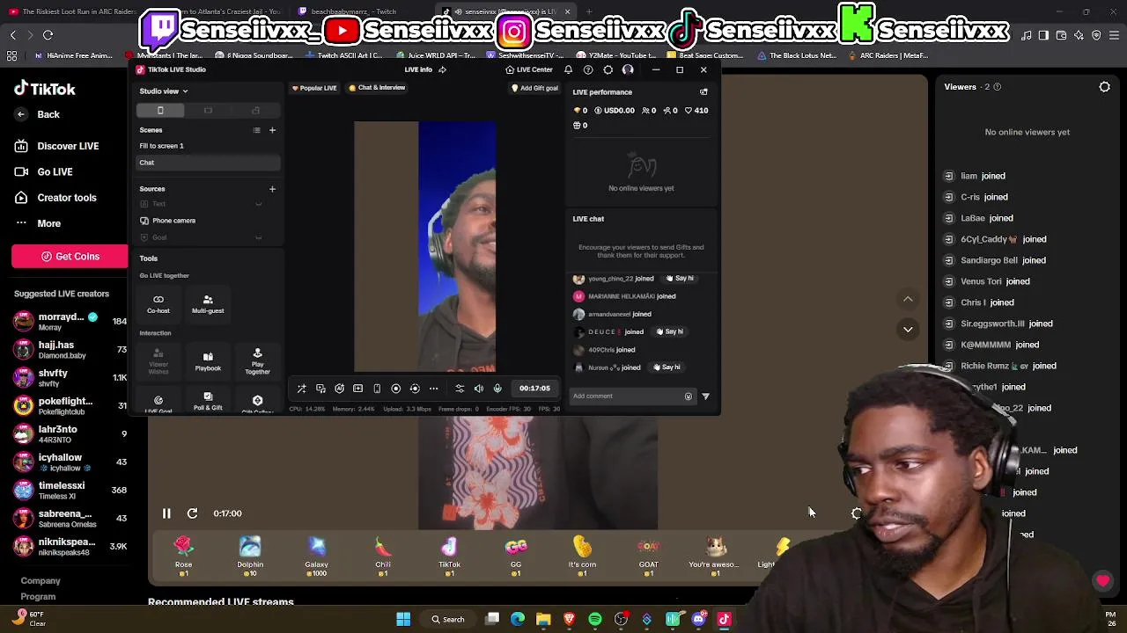Click live timer showing 00:17:05
The height and width of the screenshot is (633, 1127).
coord(534,389)
